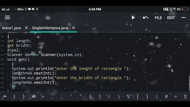Insert a backslash symbol
This screenshot has width=190, height=107.
point(119,97)
